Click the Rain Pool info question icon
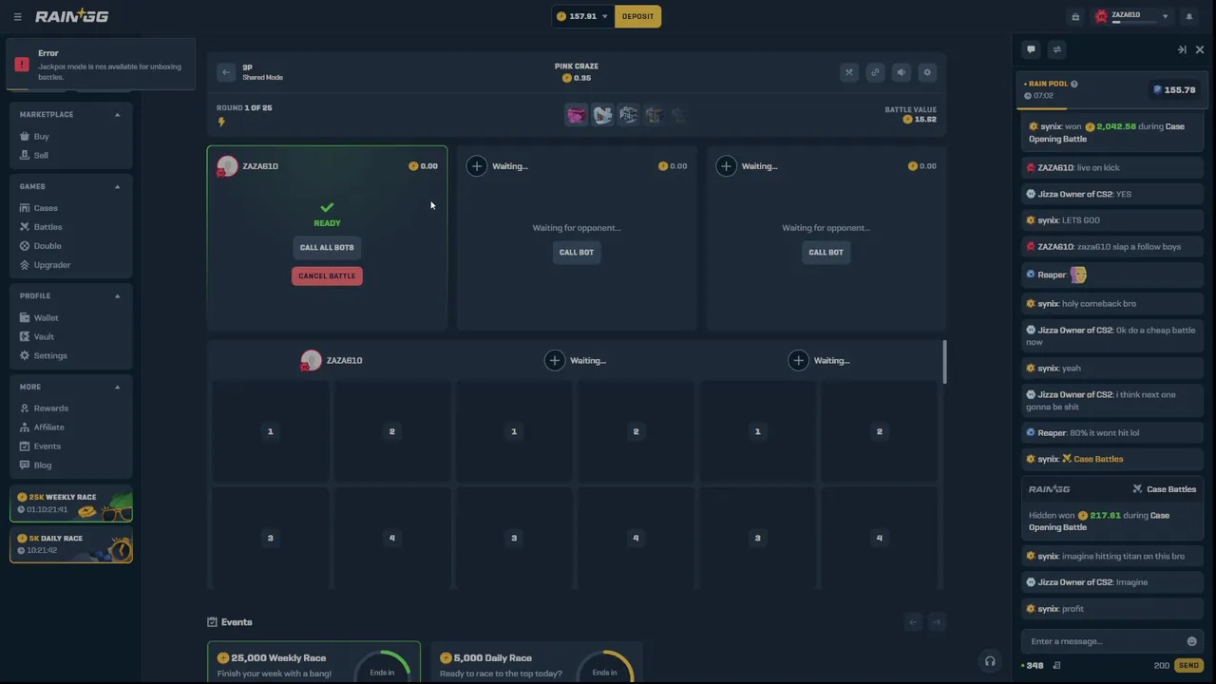1216x684 pixels. pyautogui.click(x=1074, y=84)
